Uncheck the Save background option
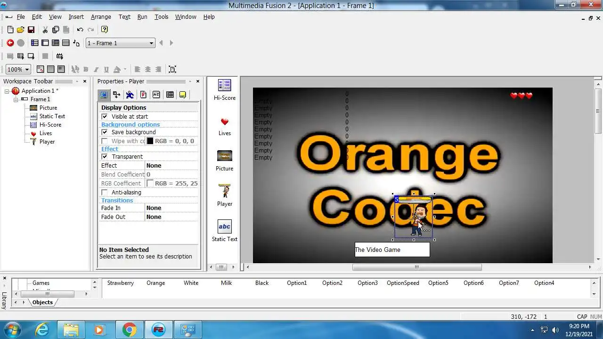 [105, 132]
